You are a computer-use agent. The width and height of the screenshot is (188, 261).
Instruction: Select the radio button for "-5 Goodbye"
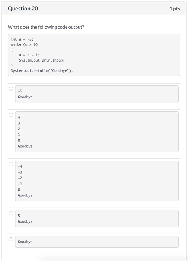coord(11,89)
